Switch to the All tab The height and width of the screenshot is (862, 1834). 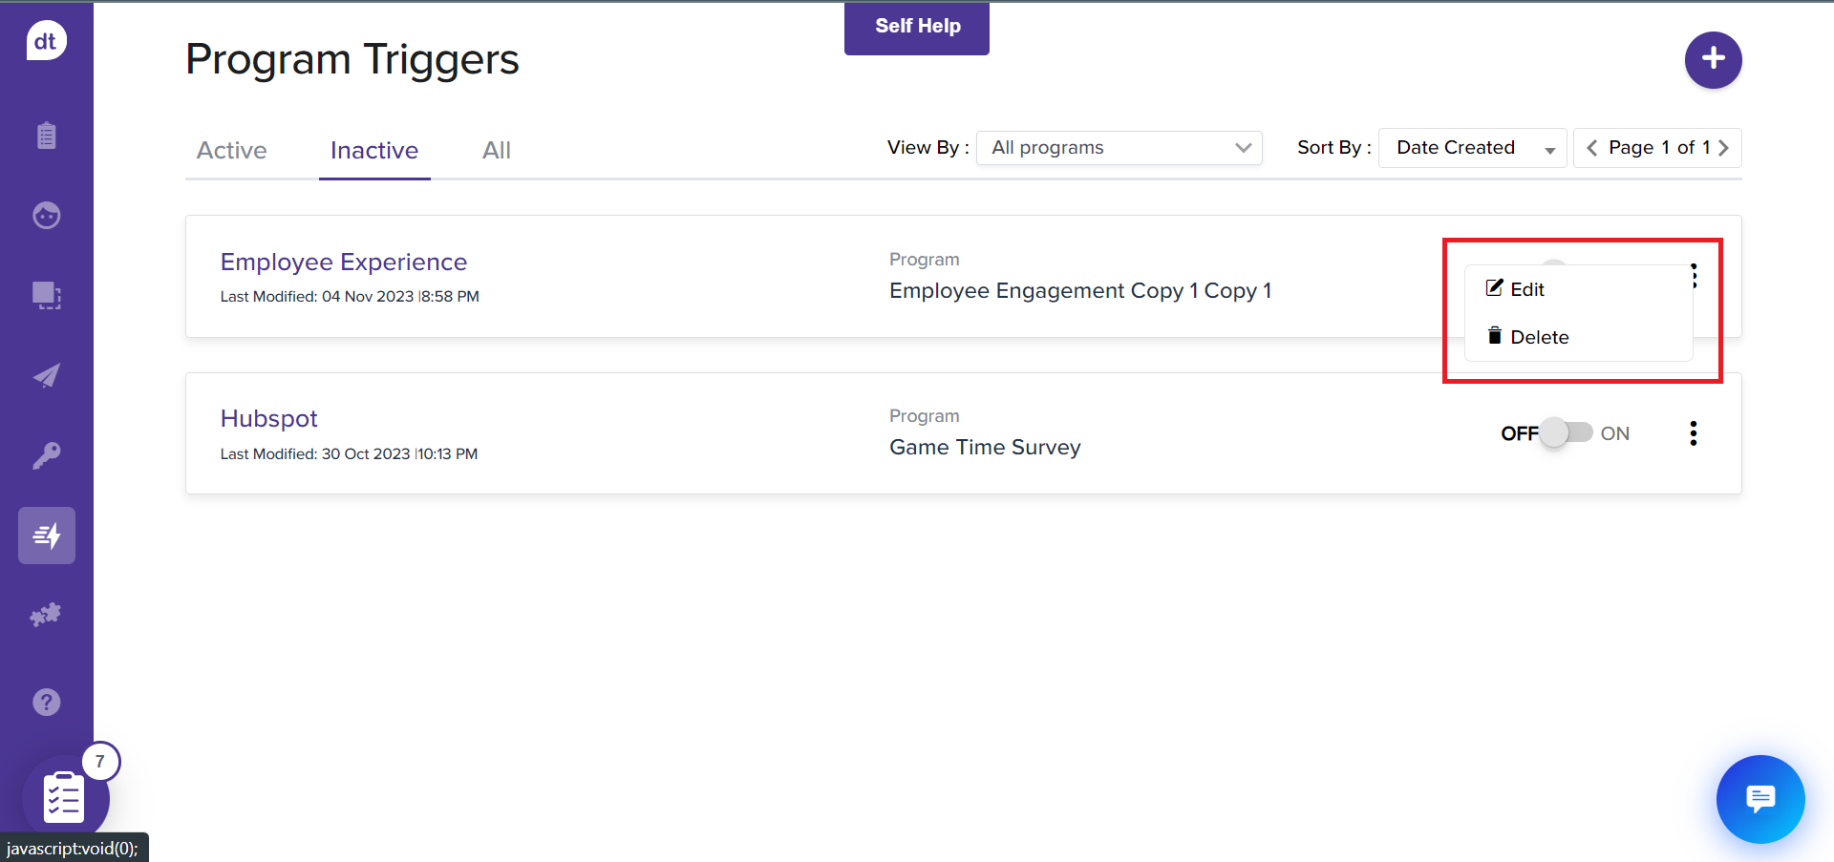click(496, 151)
